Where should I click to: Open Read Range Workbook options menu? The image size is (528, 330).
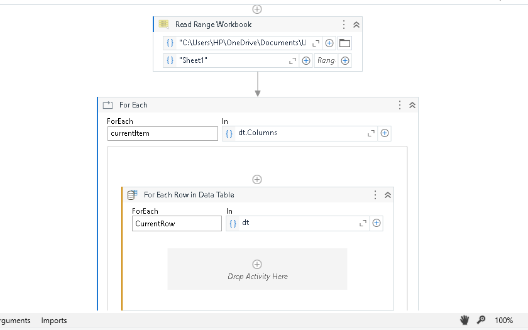pyautogui.click(x=344, y=25)
